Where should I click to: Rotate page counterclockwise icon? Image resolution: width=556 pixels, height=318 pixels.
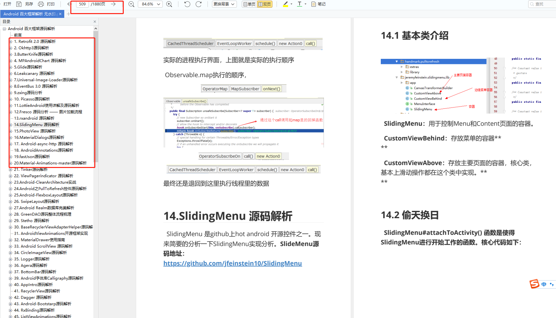187,4
